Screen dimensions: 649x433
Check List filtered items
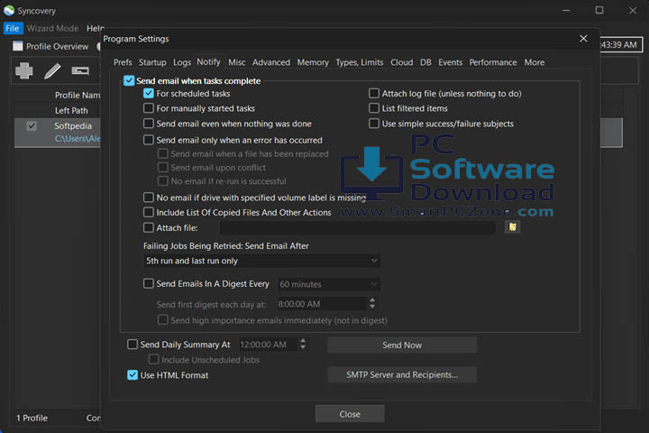(x=374, y=108)
